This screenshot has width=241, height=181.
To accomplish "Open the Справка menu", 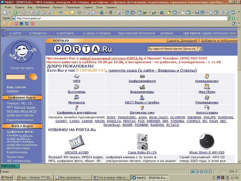I will (111, 7).
